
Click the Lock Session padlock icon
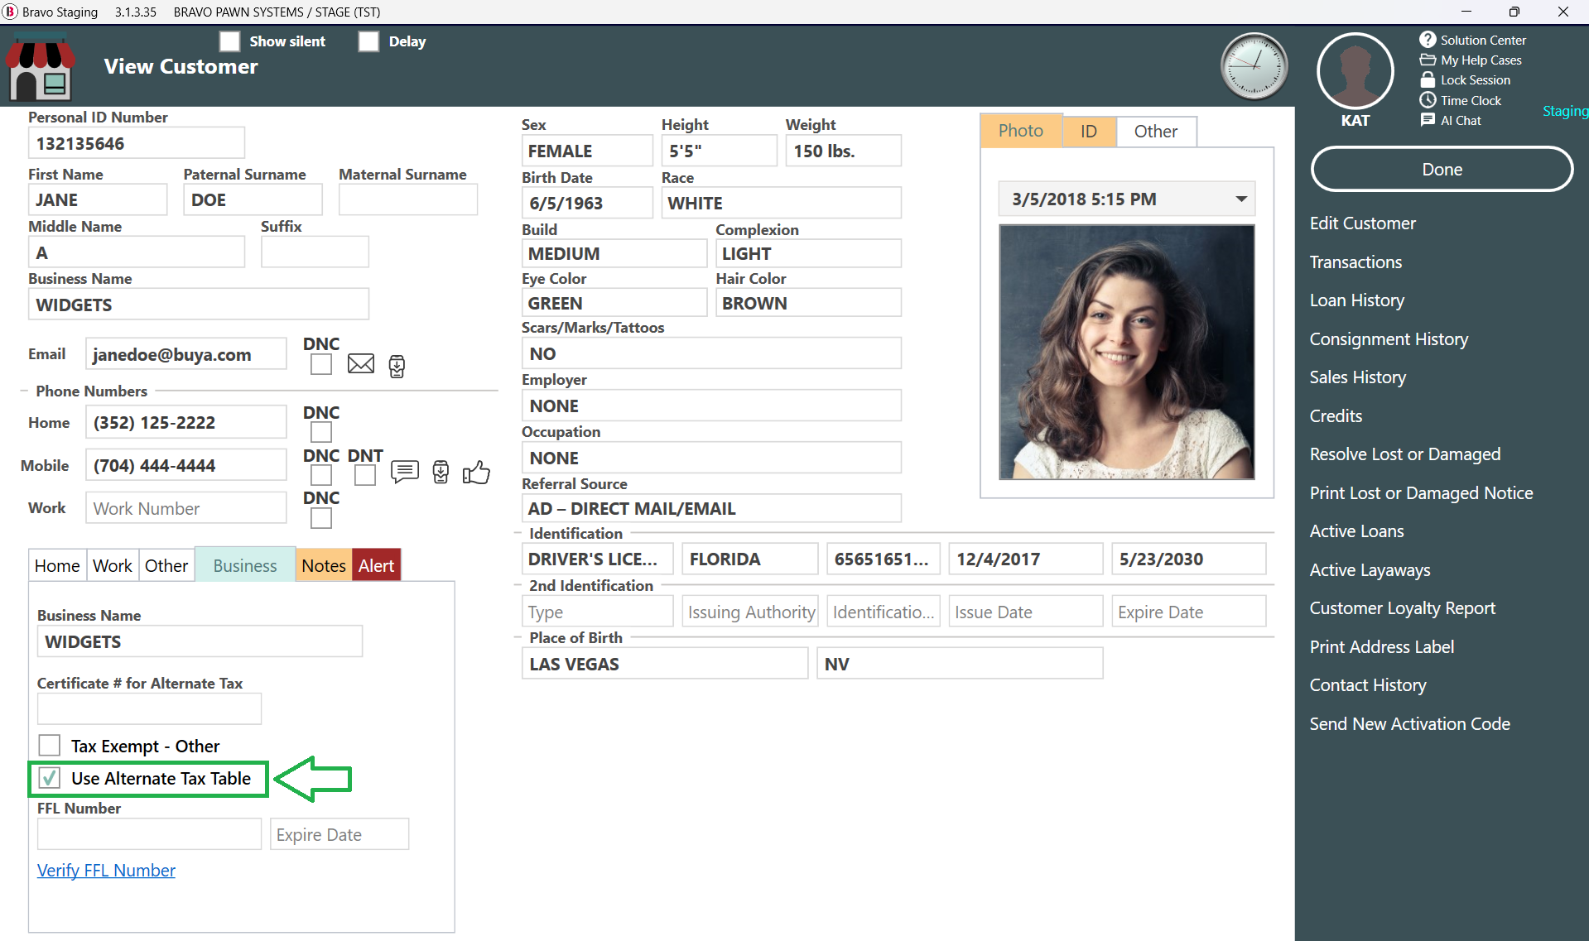(x=1428, y=79)
